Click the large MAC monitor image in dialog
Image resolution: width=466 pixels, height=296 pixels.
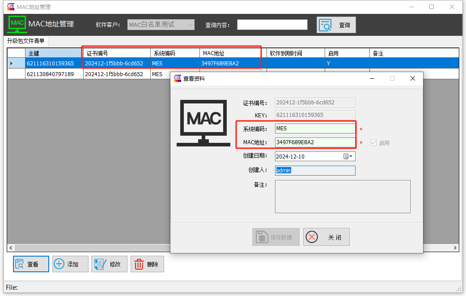[203, 123]
